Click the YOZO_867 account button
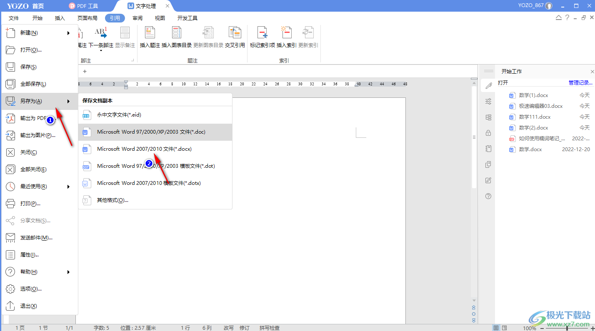 click(x=535, y=6)
